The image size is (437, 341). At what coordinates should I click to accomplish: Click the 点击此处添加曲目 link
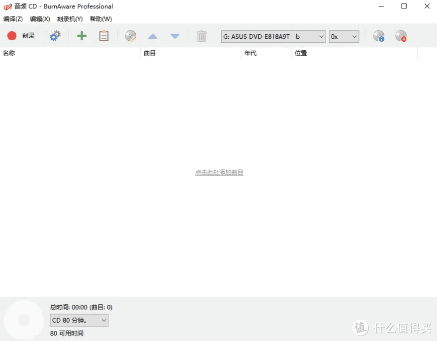pyautogui.click(x=219, y=172)
